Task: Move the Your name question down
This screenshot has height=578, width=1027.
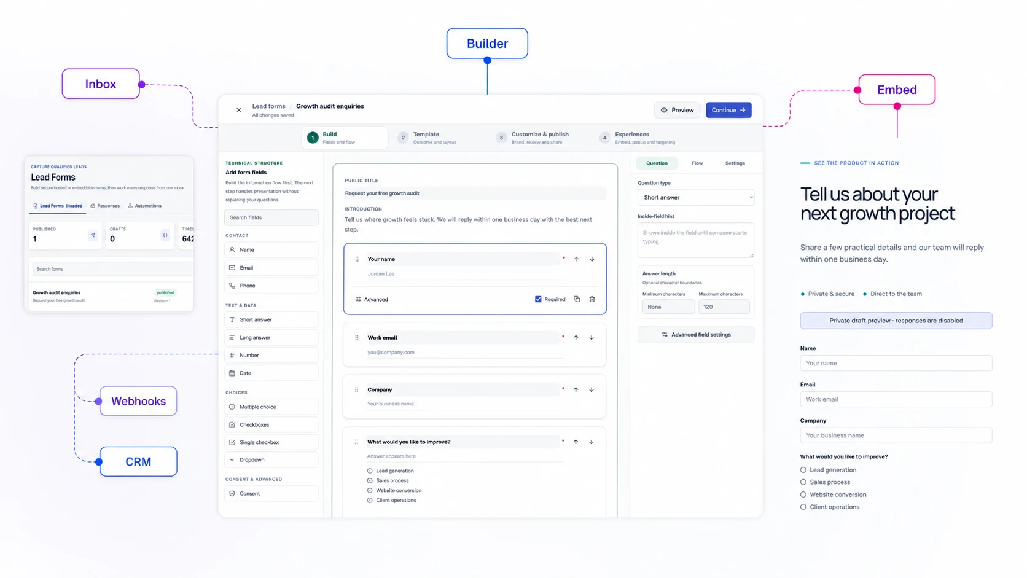Action: [592, 259]
